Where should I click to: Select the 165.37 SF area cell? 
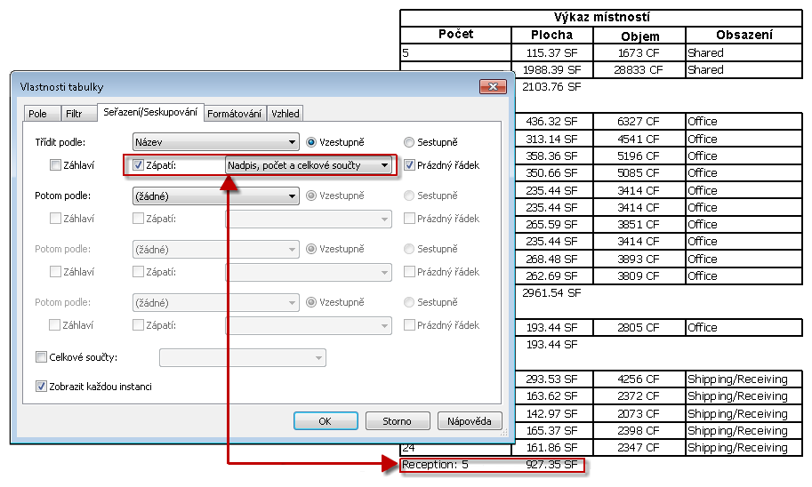pyautogui.click(x=552, y=431)
